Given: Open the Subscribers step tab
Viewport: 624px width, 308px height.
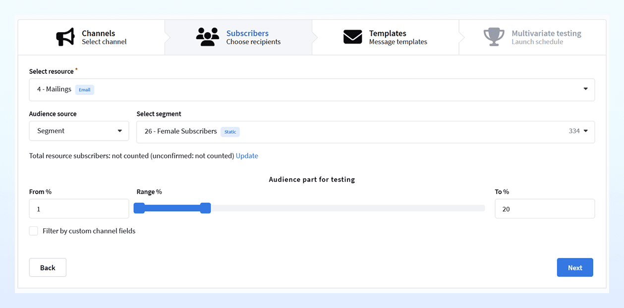Looking at the screenshot, I should [x=238, y=37].
